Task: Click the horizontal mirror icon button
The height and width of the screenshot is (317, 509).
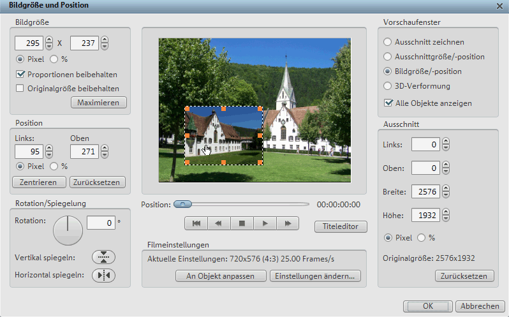Action: point(103,275)
